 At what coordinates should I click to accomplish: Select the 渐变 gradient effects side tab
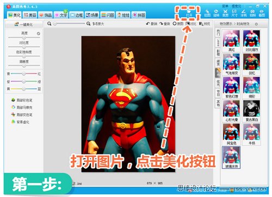coord(218,63)
